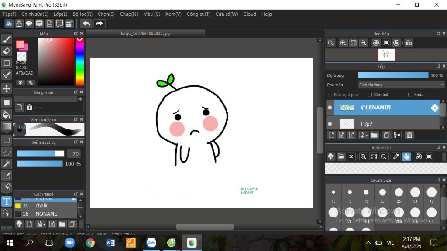The image size is (447, 251).
Task: Zoom in using the Navigator panel
Action: [343, 43]
